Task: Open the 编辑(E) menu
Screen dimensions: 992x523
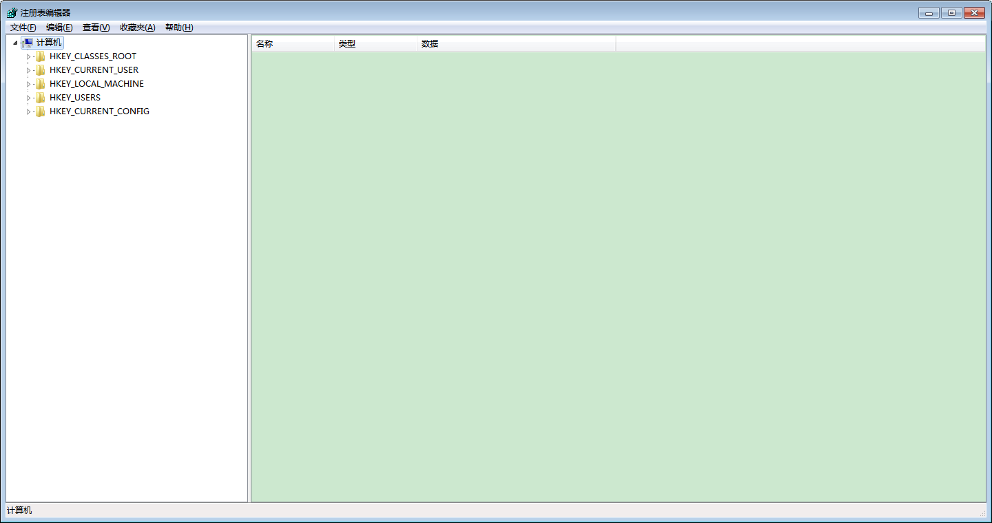Action: 59,28
